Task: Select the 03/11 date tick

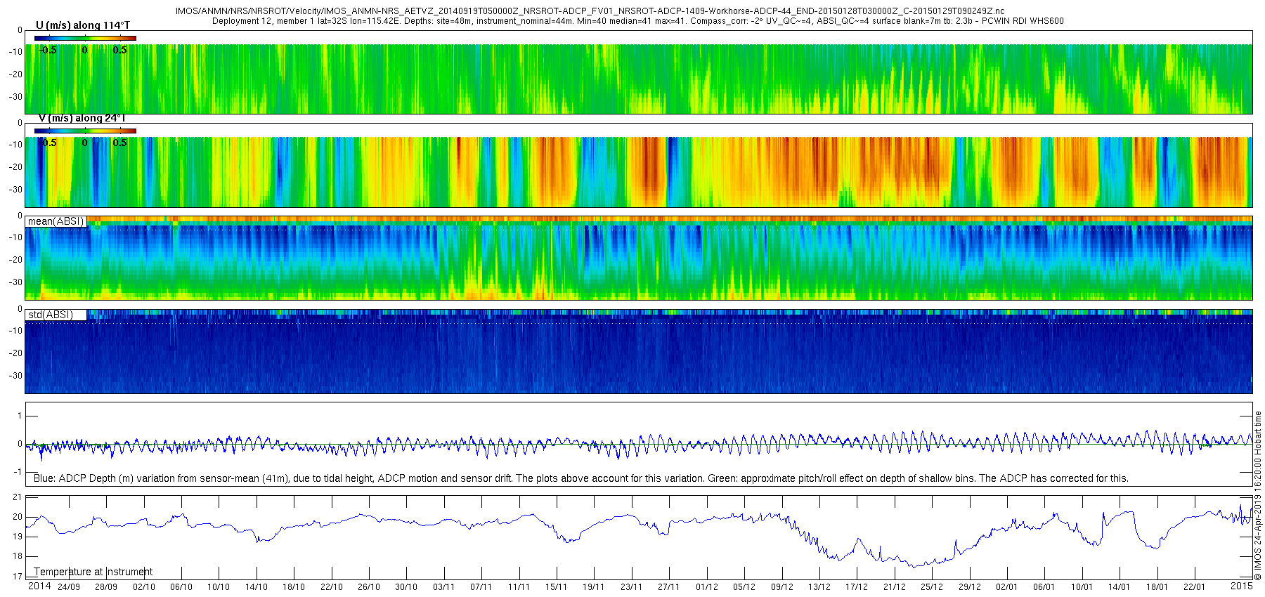Action: (443, 587)
